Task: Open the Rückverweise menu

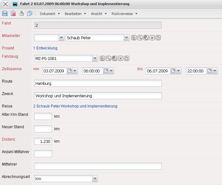Action: pos(124,14)
